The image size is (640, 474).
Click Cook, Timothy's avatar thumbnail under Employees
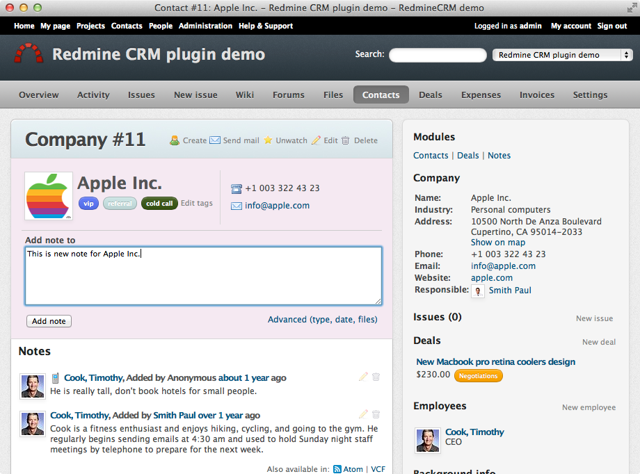click(x=427, y=440)
